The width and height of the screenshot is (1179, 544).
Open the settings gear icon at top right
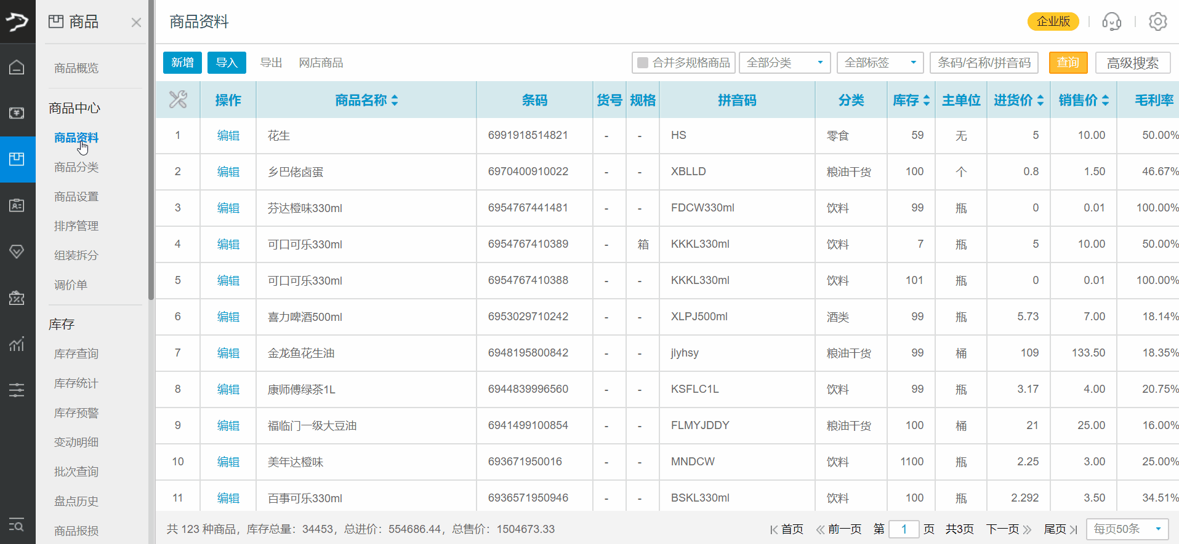pyautogui.click(x=1158, y=22)
